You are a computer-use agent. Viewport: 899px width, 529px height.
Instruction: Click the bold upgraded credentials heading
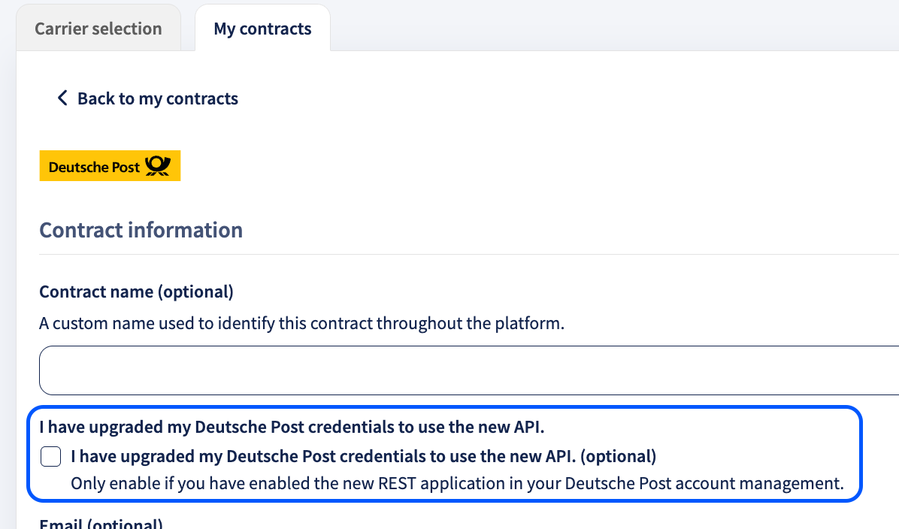292,427
